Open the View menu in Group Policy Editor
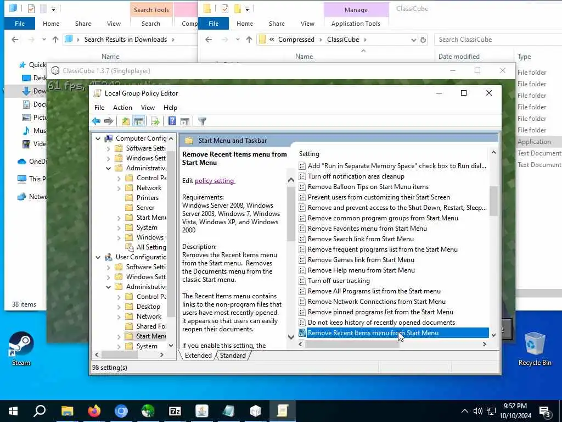The width and height of the screenshot is (562, 422). [x=148, y=108]
